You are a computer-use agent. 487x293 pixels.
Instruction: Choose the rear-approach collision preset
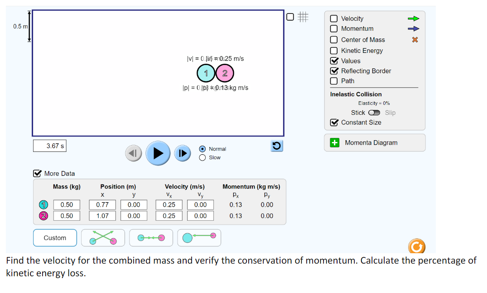pos(199,237)
